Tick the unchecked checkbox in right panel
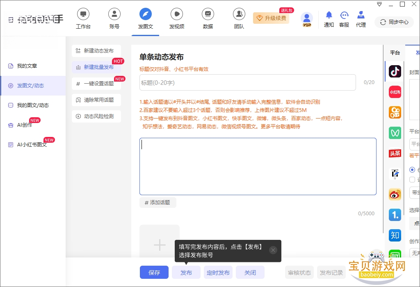The height and width of the screenshot is (287, 420). point(412,180)
